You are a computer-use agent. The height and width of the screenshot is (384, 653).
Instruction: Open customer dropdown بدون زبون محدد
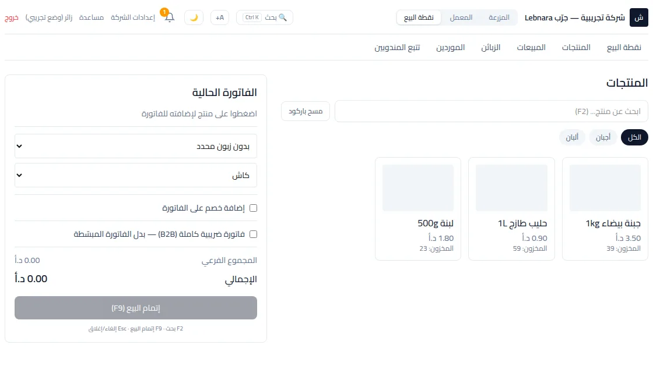pyautogui.click(x=136, y=146)
